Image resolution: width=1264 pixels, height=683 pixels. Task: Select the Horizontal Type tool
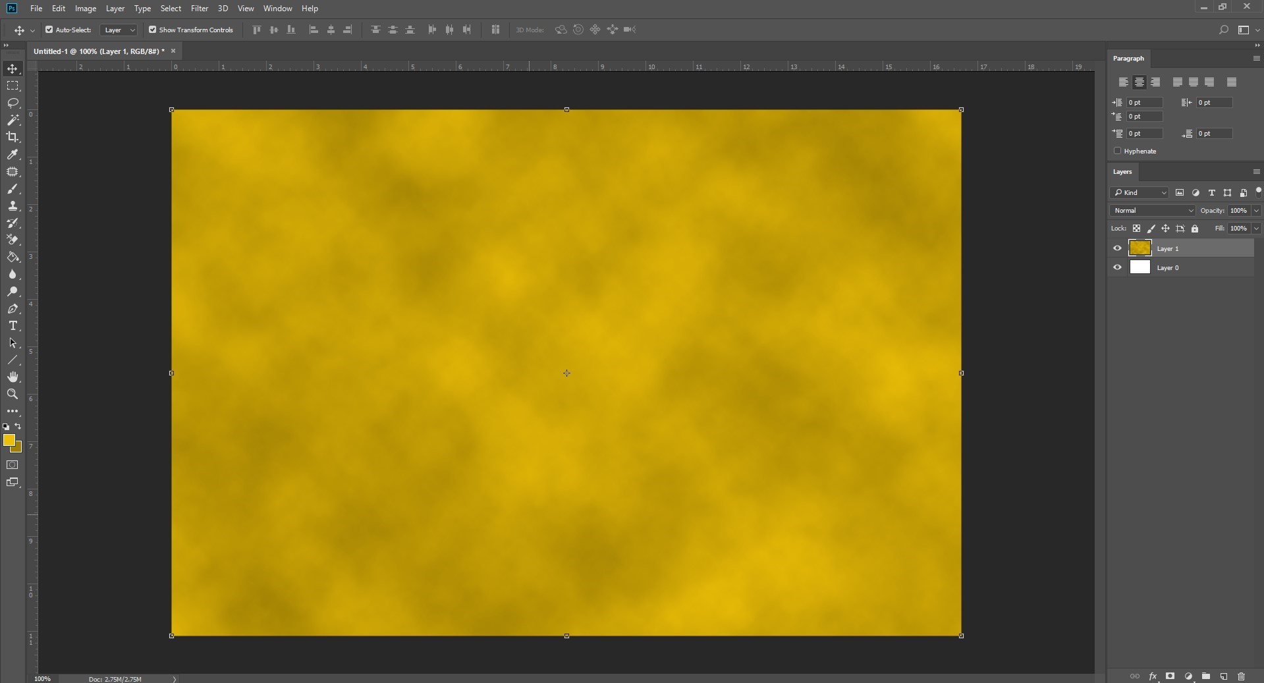13,326
